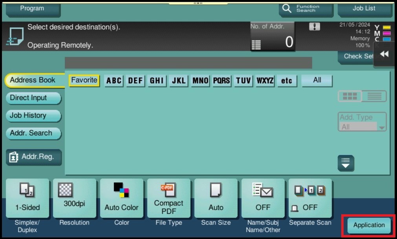Toggle Separate Scan OFF button
This screenshot has height=239, width=397.
click(310, 198)
